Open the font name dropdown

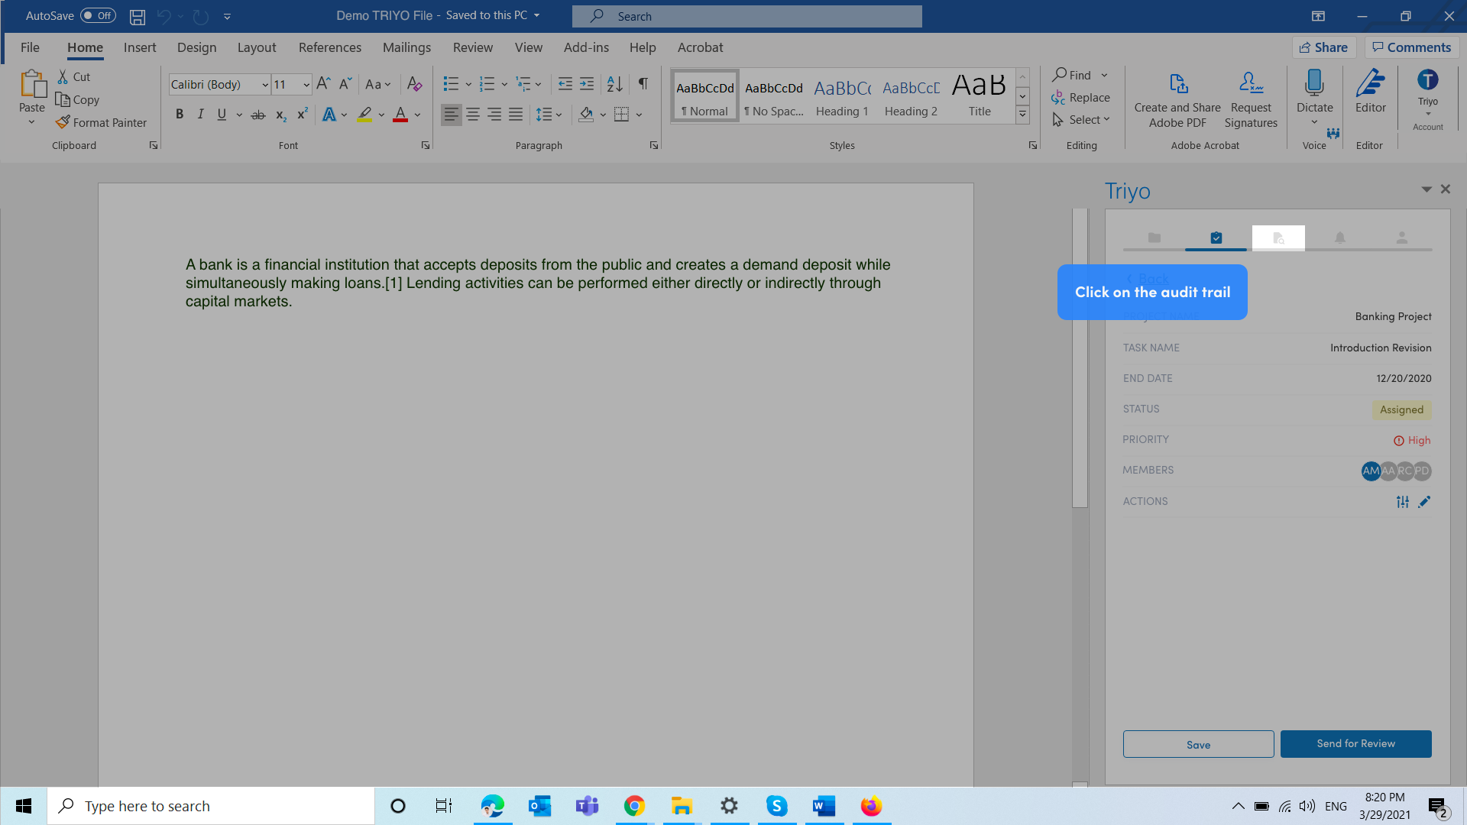(265, 85)
